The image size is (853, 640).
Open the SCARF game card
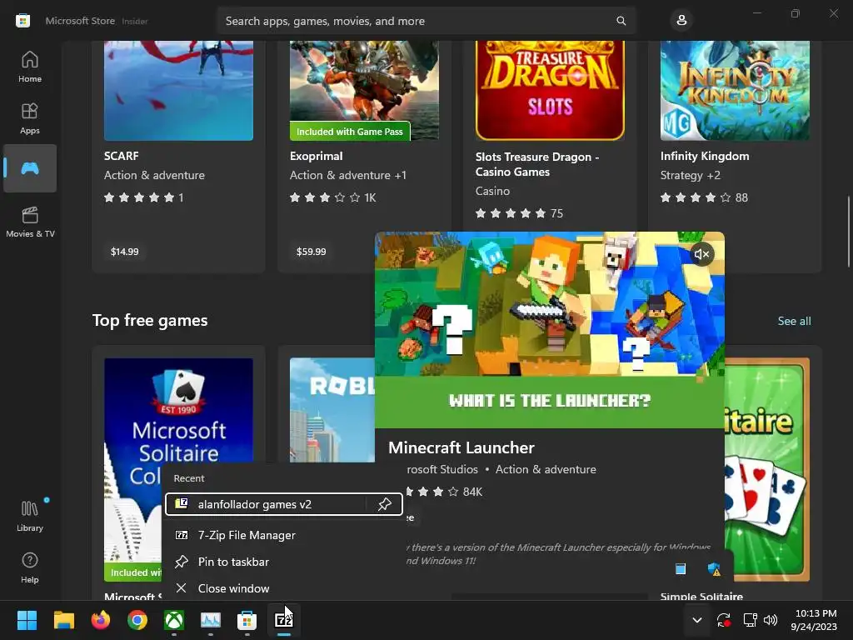pos(178,157)
